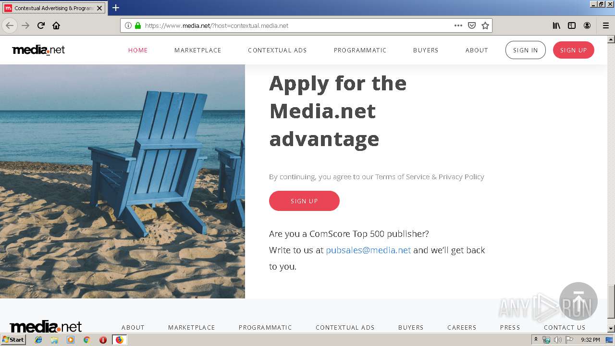
Task: Click the pubsales@media.net email link
Action: [369, 250]
